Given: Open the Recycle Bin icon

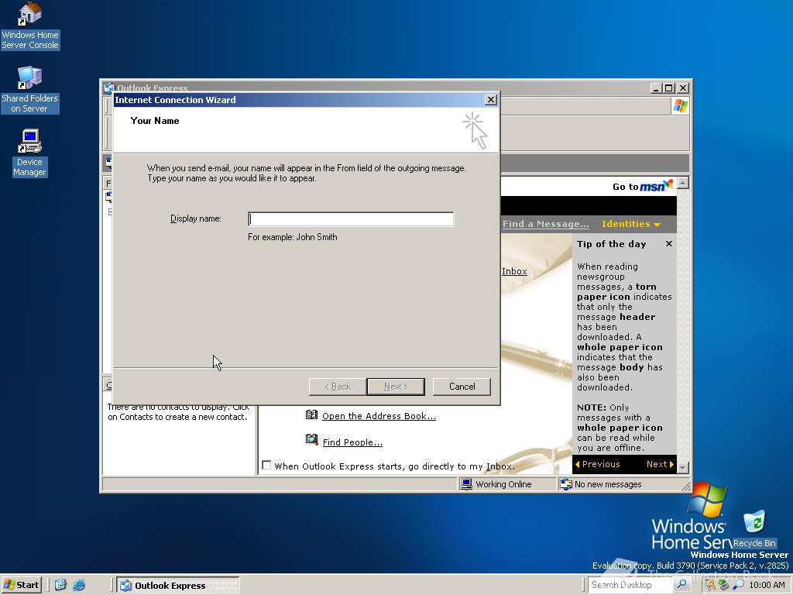Looking at the screenshot, I should (x=754, y=528).
